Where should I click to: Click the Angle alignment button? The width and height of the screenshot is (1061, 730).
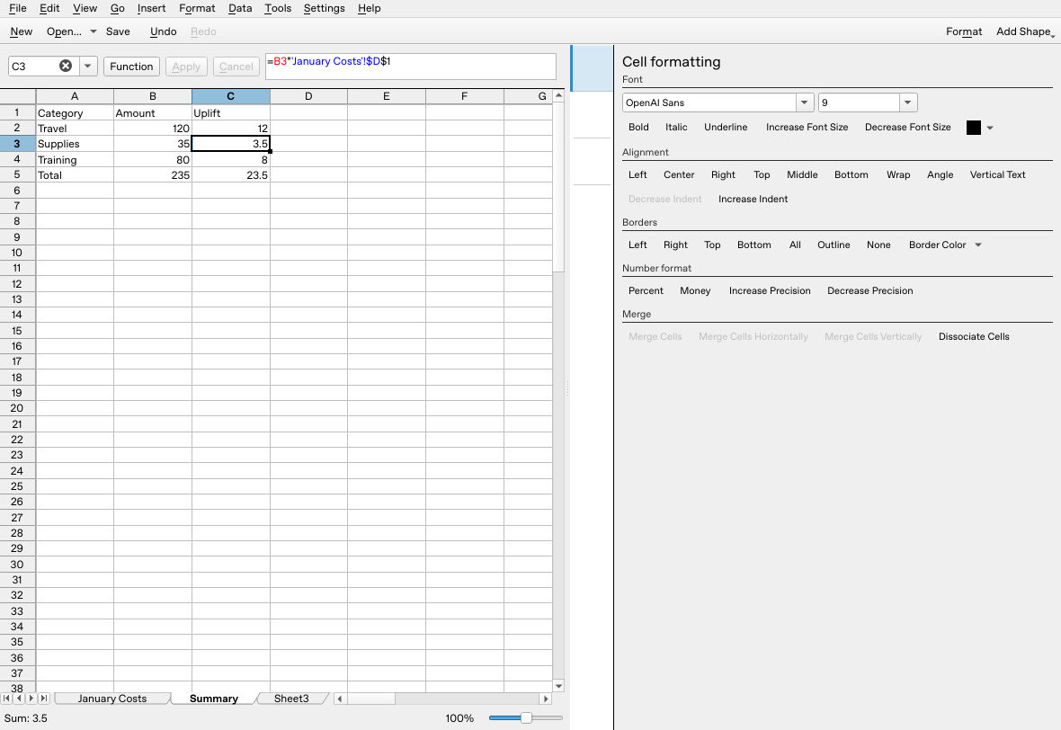pyautogui.click(x=940, y=174)
